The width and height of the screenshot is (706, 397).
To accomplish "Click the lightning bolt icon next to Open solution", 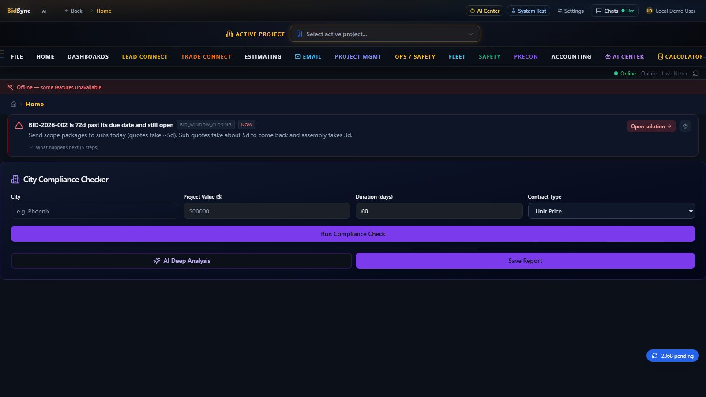I will tap(685, 126).
